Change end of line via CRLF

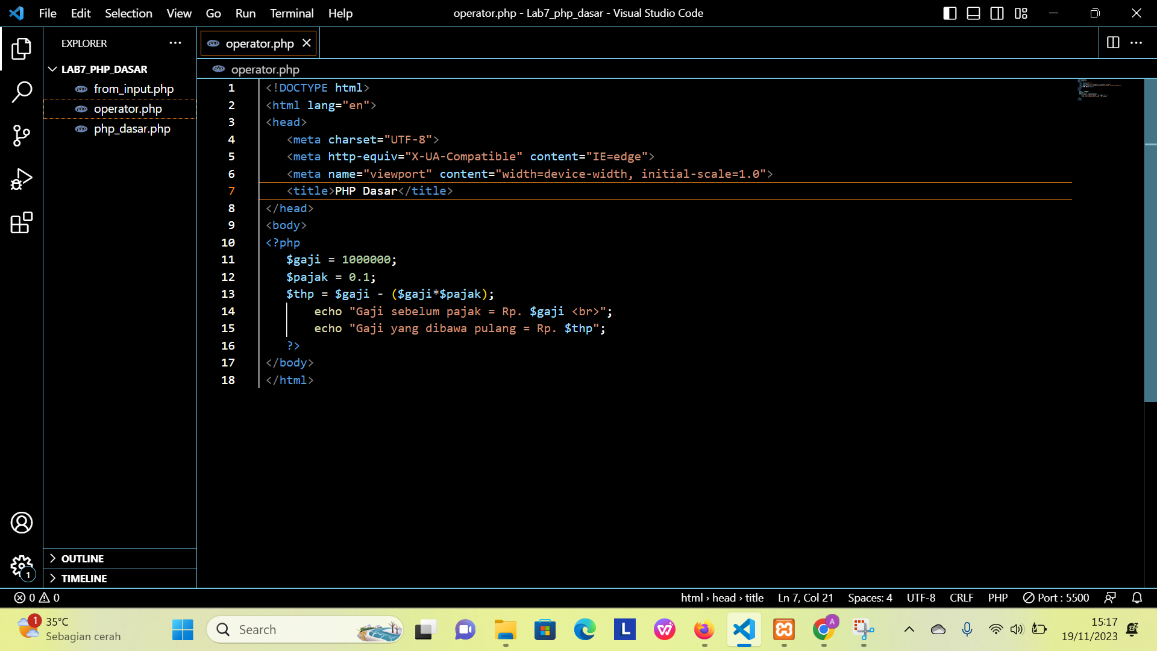[x=961, y=597]
